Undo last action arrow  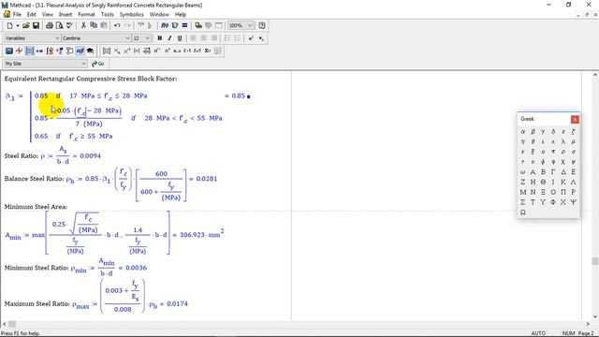coord(117,25)
